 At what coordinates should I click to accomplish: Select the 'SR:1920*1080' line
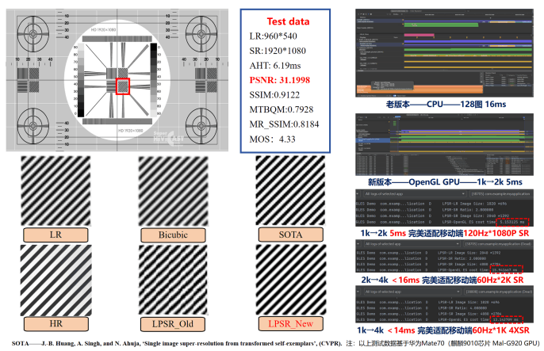pyautogui.click(x=278, y=51)
